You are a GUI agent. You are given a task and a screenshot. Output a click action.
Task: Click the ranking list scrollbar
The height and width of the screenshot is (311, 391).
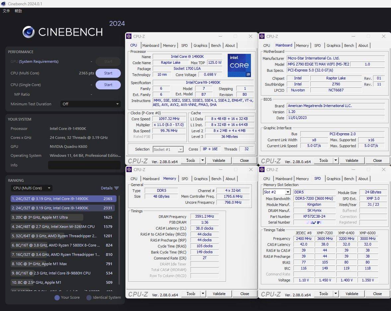pos(119,240)
